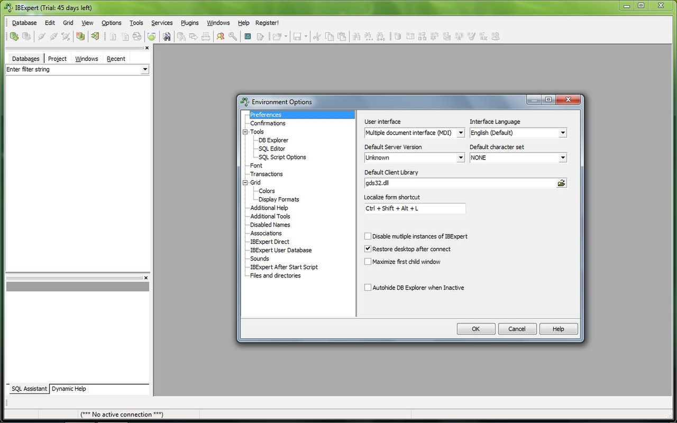Open the Grant Manager key icon
Viewport: 677px width, 423px height.
pos(233,36)
